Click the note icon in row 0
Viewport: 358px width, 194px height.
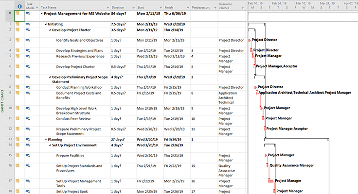(x=18, y=13)
